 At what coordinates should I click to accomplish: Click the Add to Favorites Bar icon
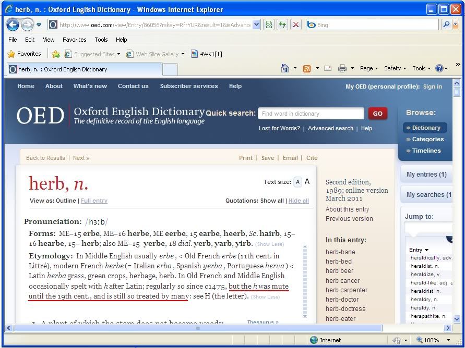[55, 54]
